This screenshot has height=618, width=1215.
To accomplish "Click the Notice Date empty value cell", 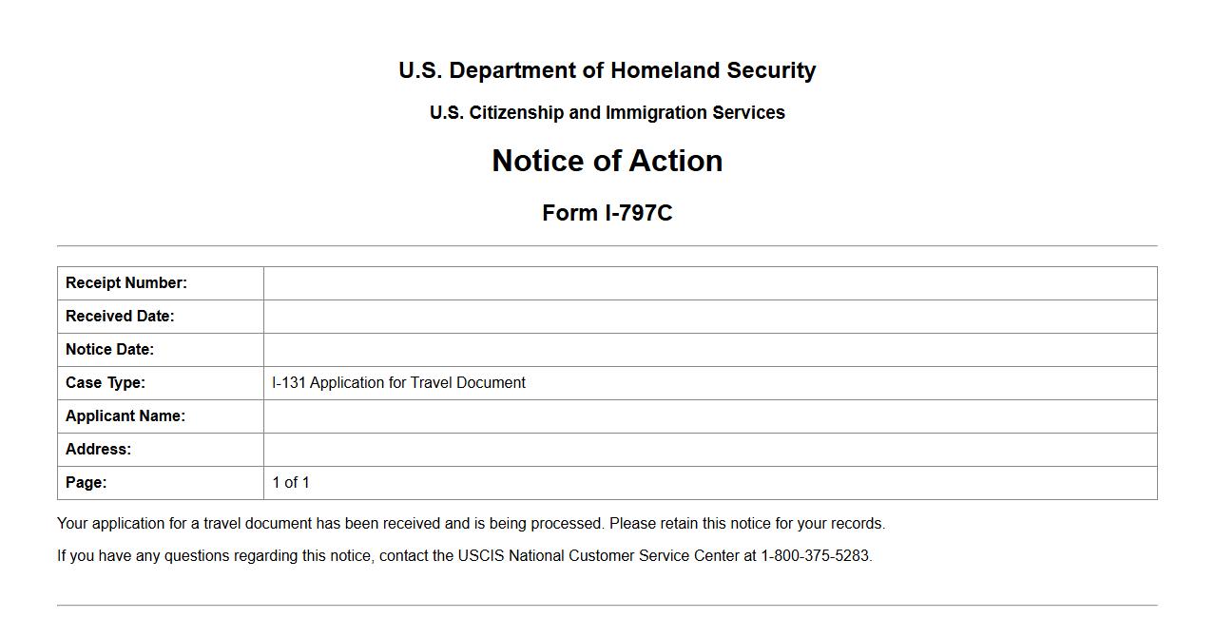I will 710,350.
